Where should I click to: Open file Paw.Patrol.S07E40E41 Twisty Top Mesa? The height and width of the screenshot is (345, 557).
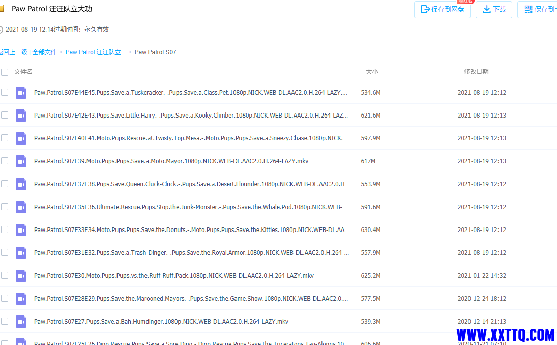point(191,138)
